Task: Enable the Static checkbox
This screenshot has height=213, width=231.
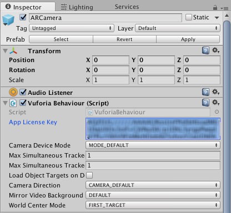Action: (189, 17)
